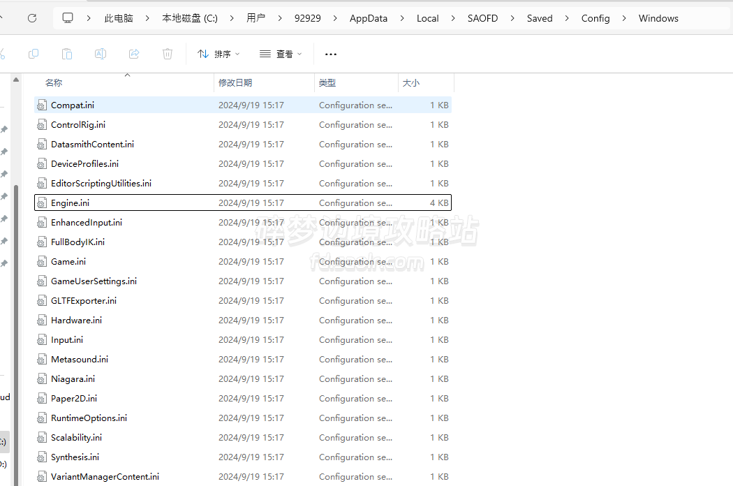Click the share icon in toolbar
Screen dimensions: 733x486
[134, 54]
